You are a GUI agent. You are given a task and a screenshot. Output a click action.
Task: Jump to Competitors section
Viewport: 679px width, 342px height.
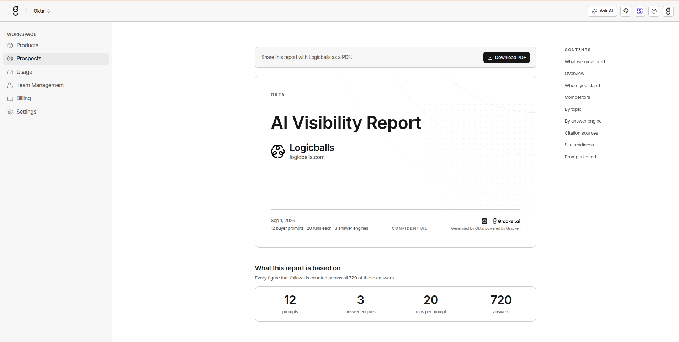(x=577, y=97)
